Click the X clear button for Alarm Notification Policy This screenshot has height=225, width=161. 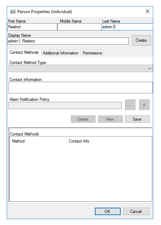(x=144, y=105)
